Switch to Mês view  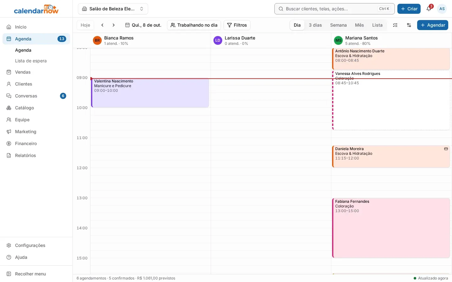tap(359, 25)
